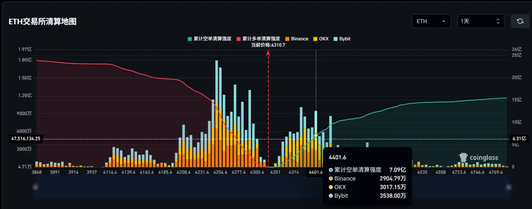Toggle 累计多单清算强度 legend series
532x209 pixels.
point(258,39)
